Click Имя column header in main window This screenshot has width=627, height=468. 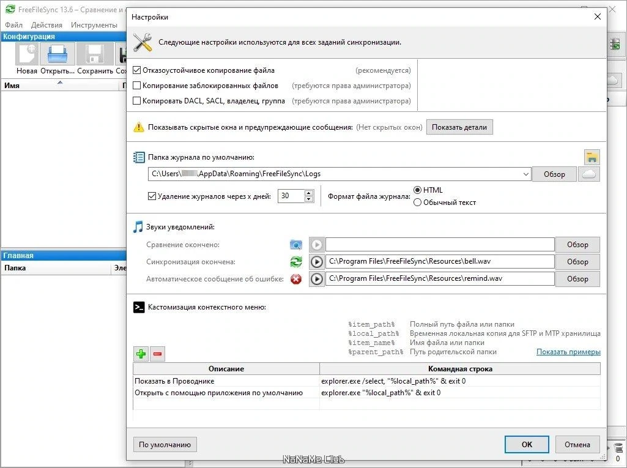point(60,85)
